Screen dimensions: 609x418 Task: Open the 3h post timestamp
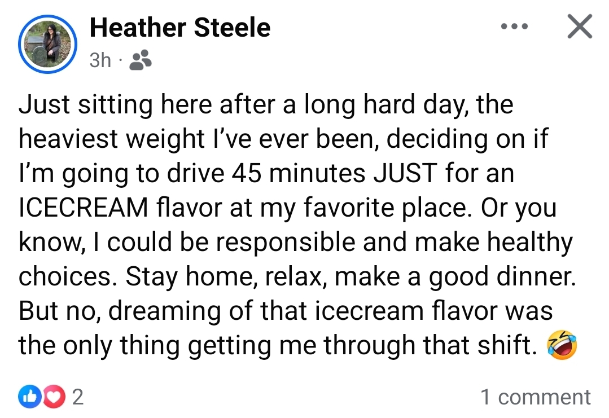[x=100, y=60]
